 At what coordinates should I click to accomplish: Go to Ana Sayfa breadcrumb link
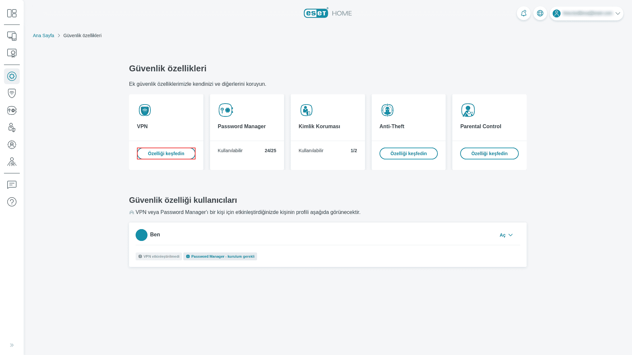tap(43, 35)
